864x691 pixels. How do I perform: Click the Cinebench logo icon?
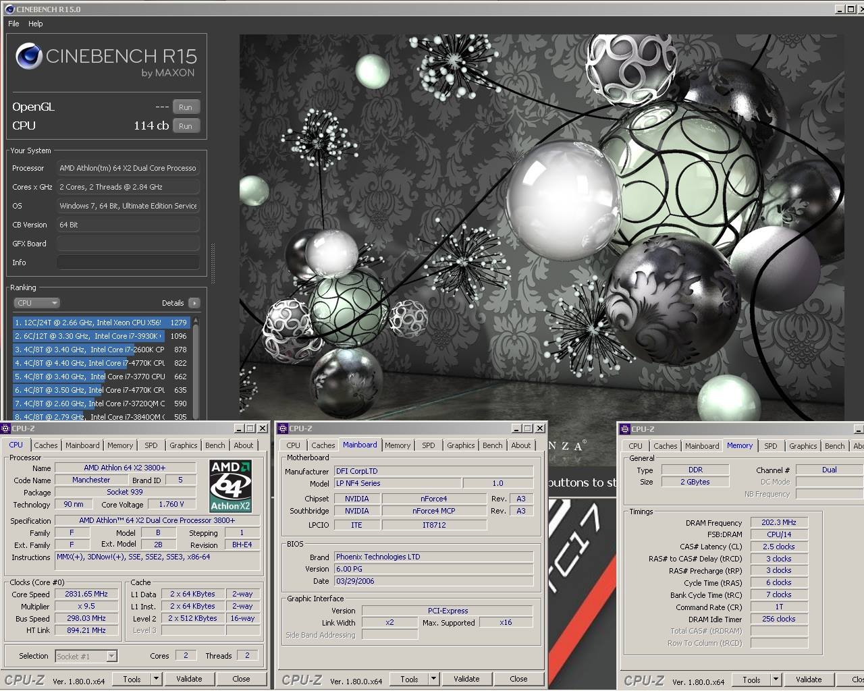[x=29, y=57]
